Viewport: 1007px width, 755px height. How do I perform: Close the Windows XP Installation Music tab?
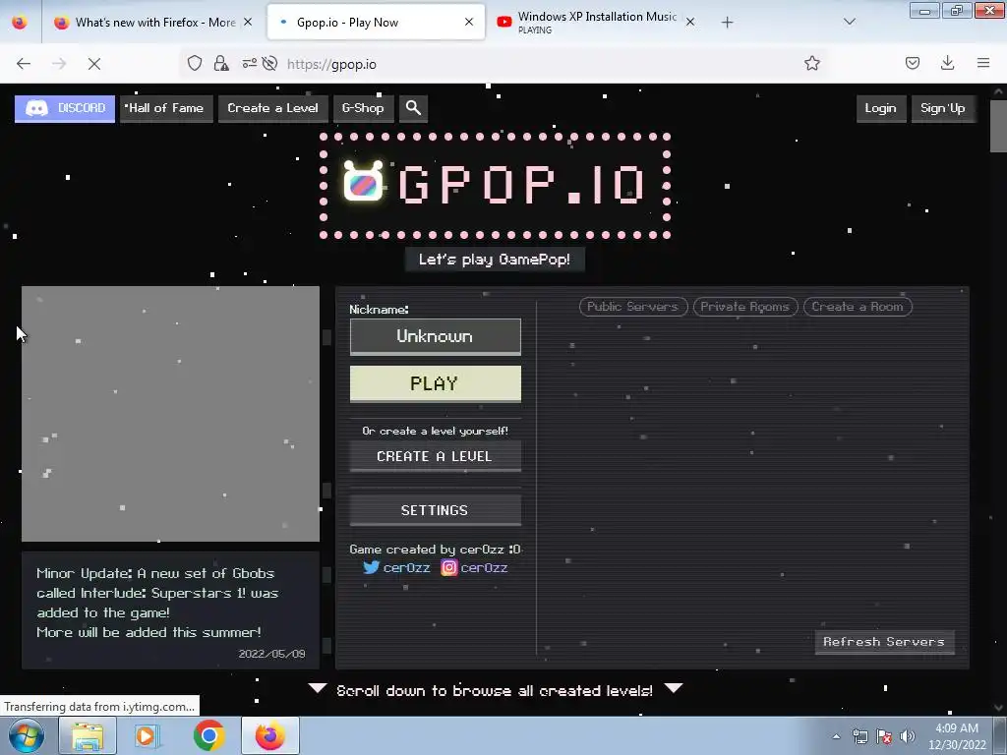[x=690, y=22]
